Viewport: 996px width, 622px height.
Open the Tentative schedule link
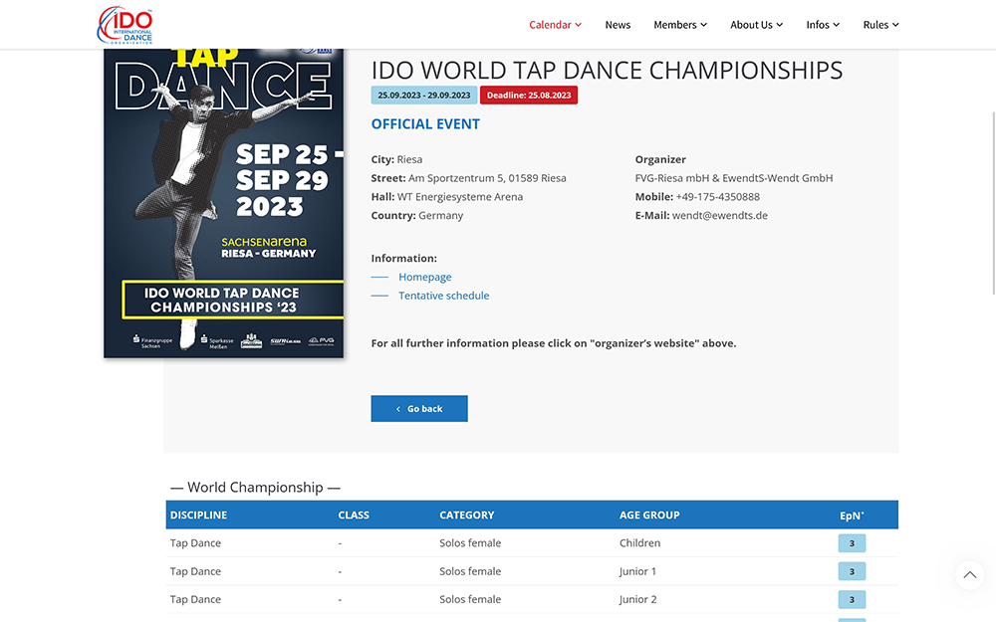click(444, 296)
